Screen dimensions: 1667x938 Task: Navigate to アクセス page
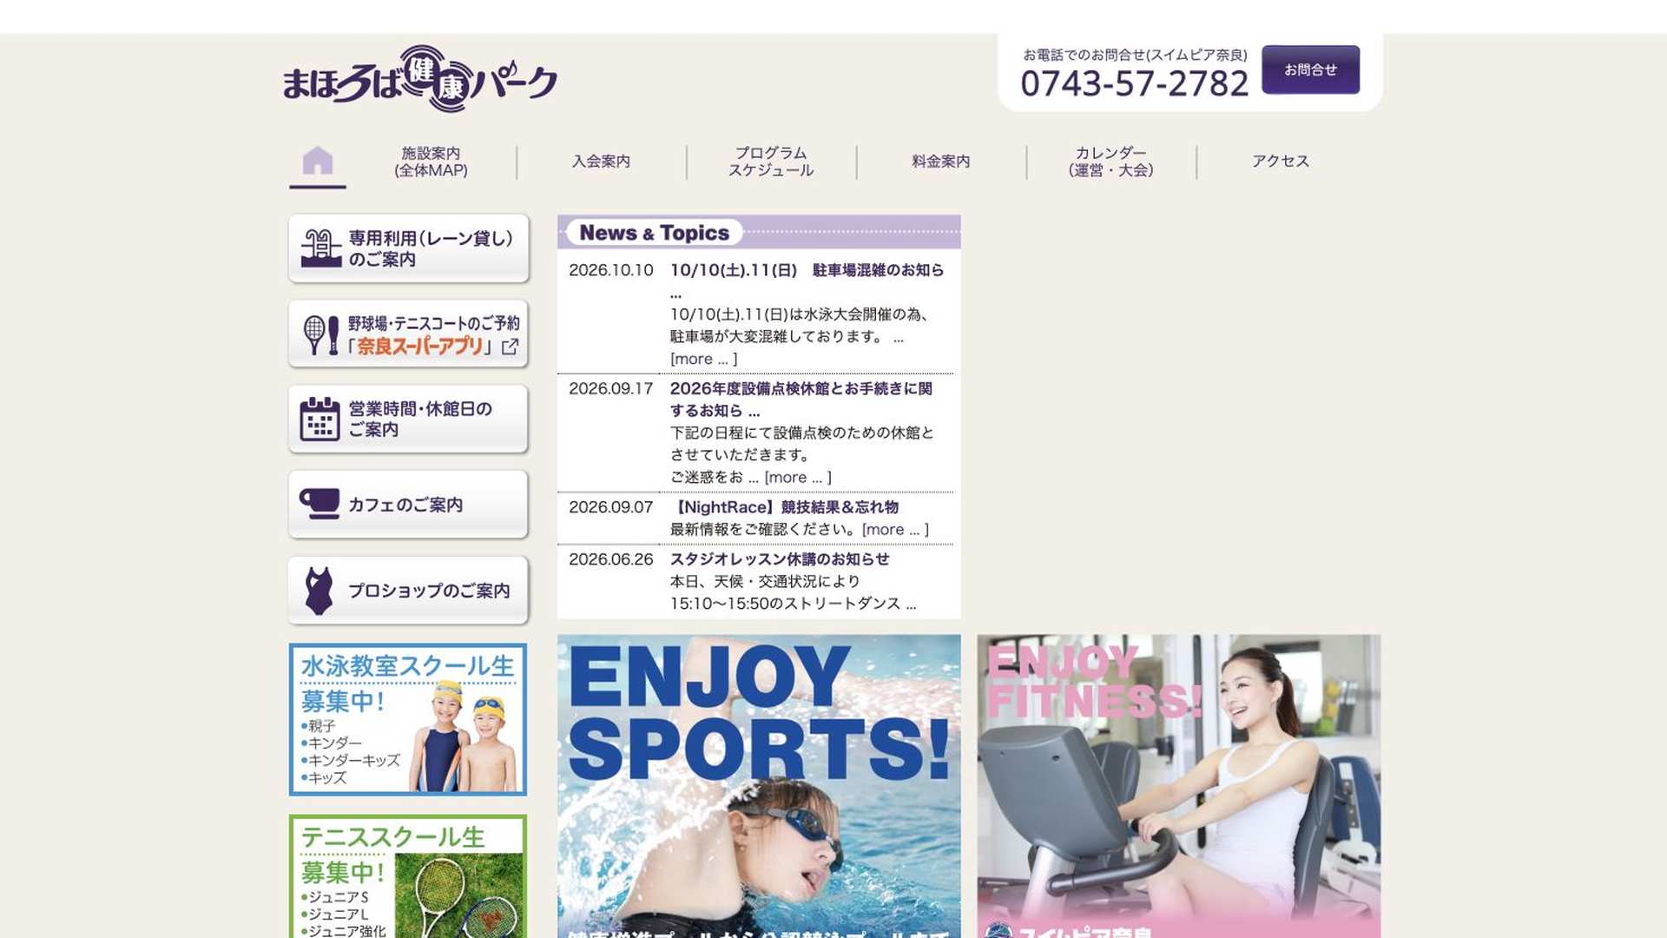pos(1281,162)
